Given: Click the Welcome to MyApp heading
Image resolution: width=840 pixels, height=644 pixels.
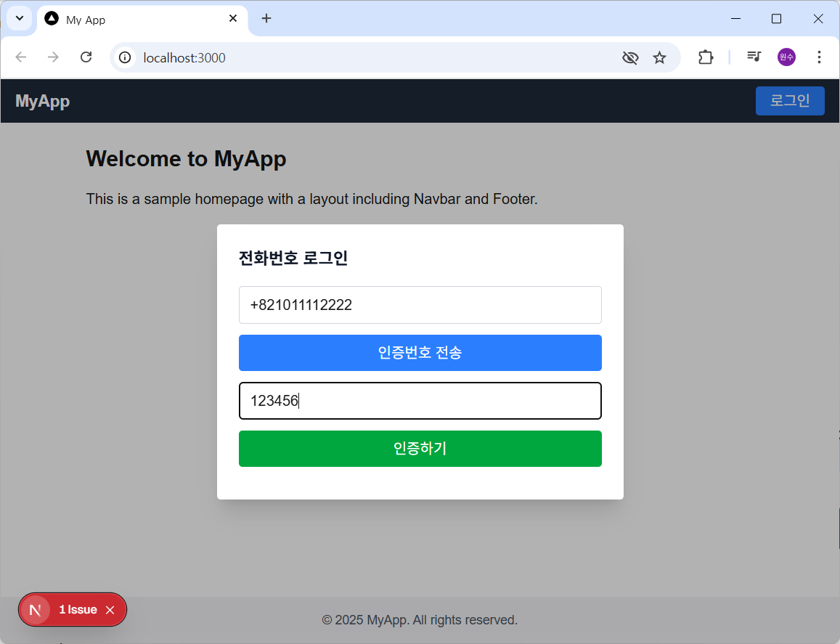Looking at the screenshot, I should pyautogui.click(x=186, y=159).
